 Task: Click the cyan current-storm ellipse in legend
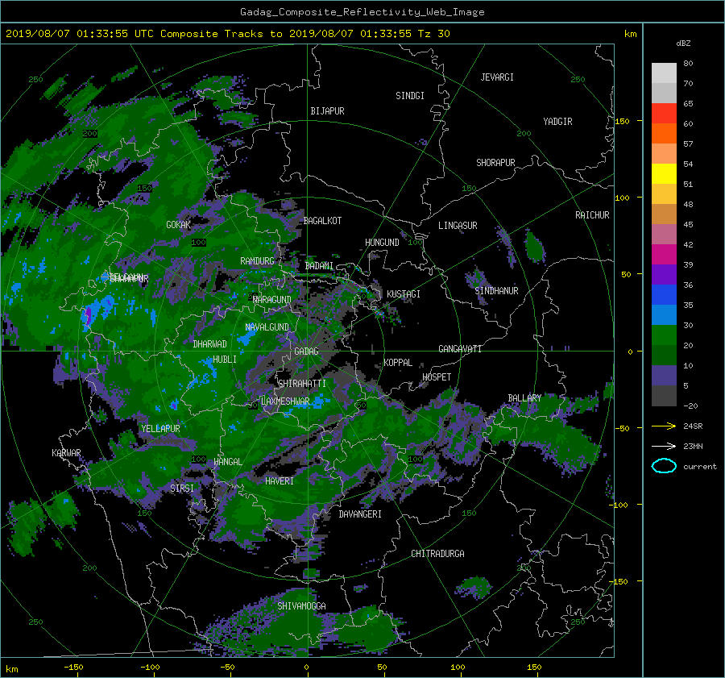point(664,466)
